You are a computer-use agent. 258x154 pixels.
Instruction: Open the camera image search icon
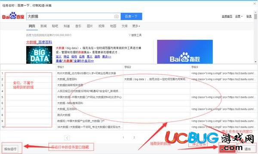(x=117, y=16)
